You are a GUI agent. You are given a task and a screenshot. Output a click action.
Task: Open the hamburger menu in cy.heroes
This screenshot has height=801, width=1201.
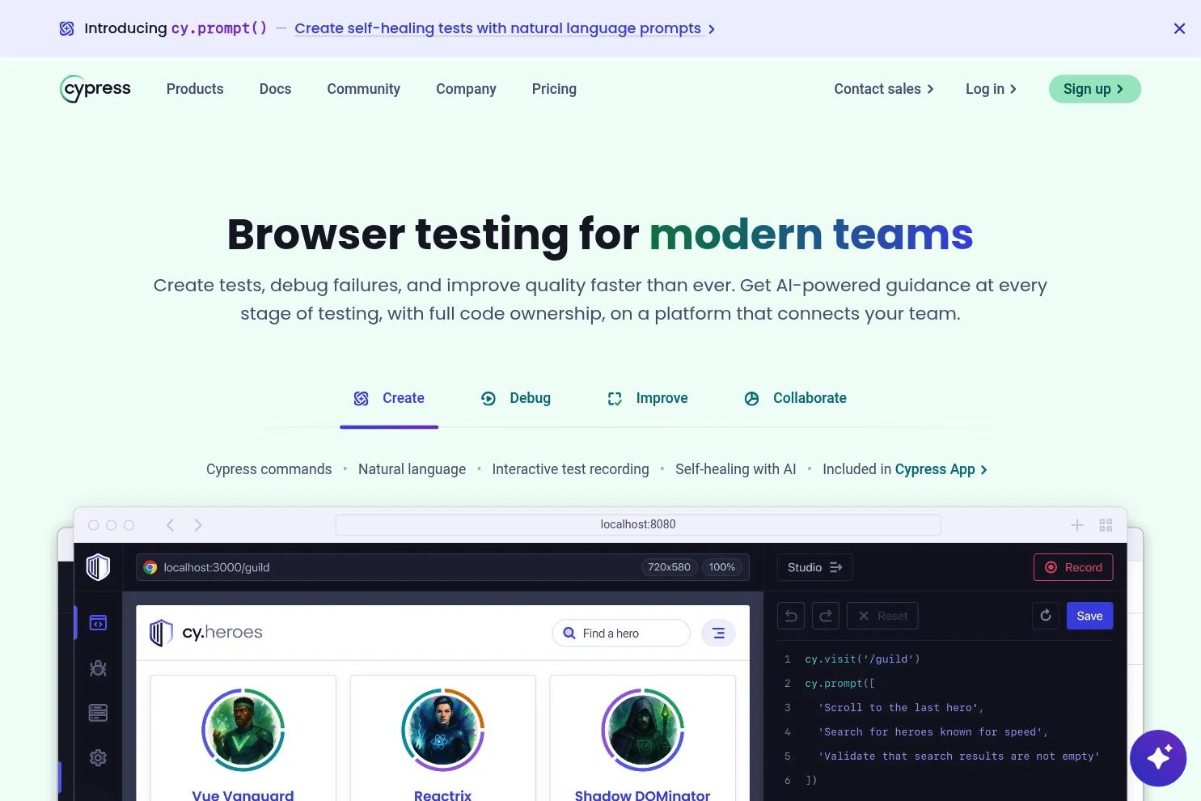pyautogui.click(x=718, y=634)
